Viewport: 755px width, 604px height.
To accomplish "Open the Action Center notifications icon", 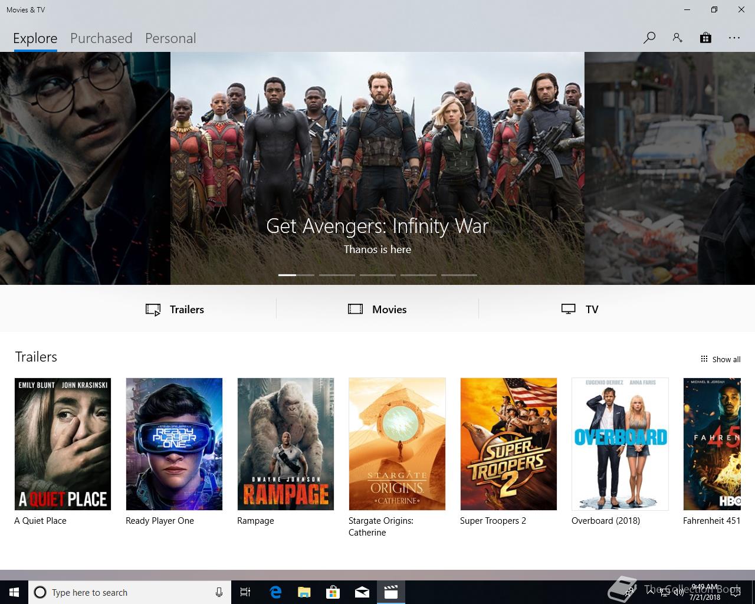I will coord(736,592).
